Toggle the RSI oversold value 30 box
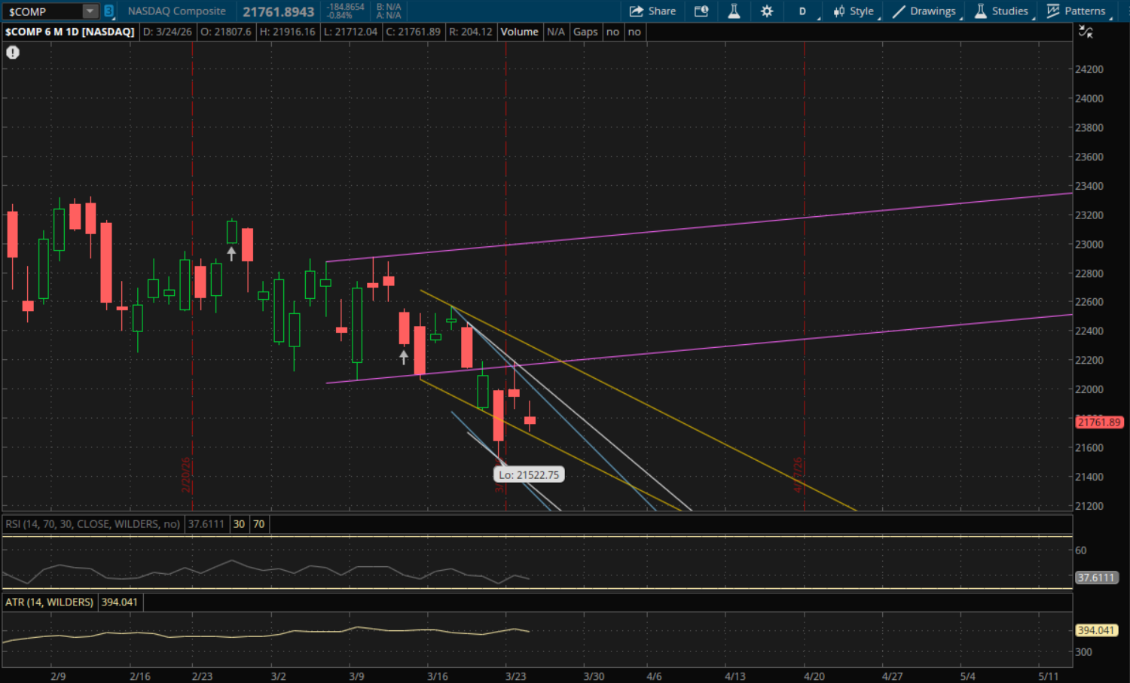Viewport: 1130px width, 683px height. 239,524
